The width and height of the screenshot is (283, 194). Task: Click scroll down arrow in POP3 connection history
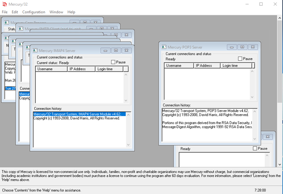[255, 139]
